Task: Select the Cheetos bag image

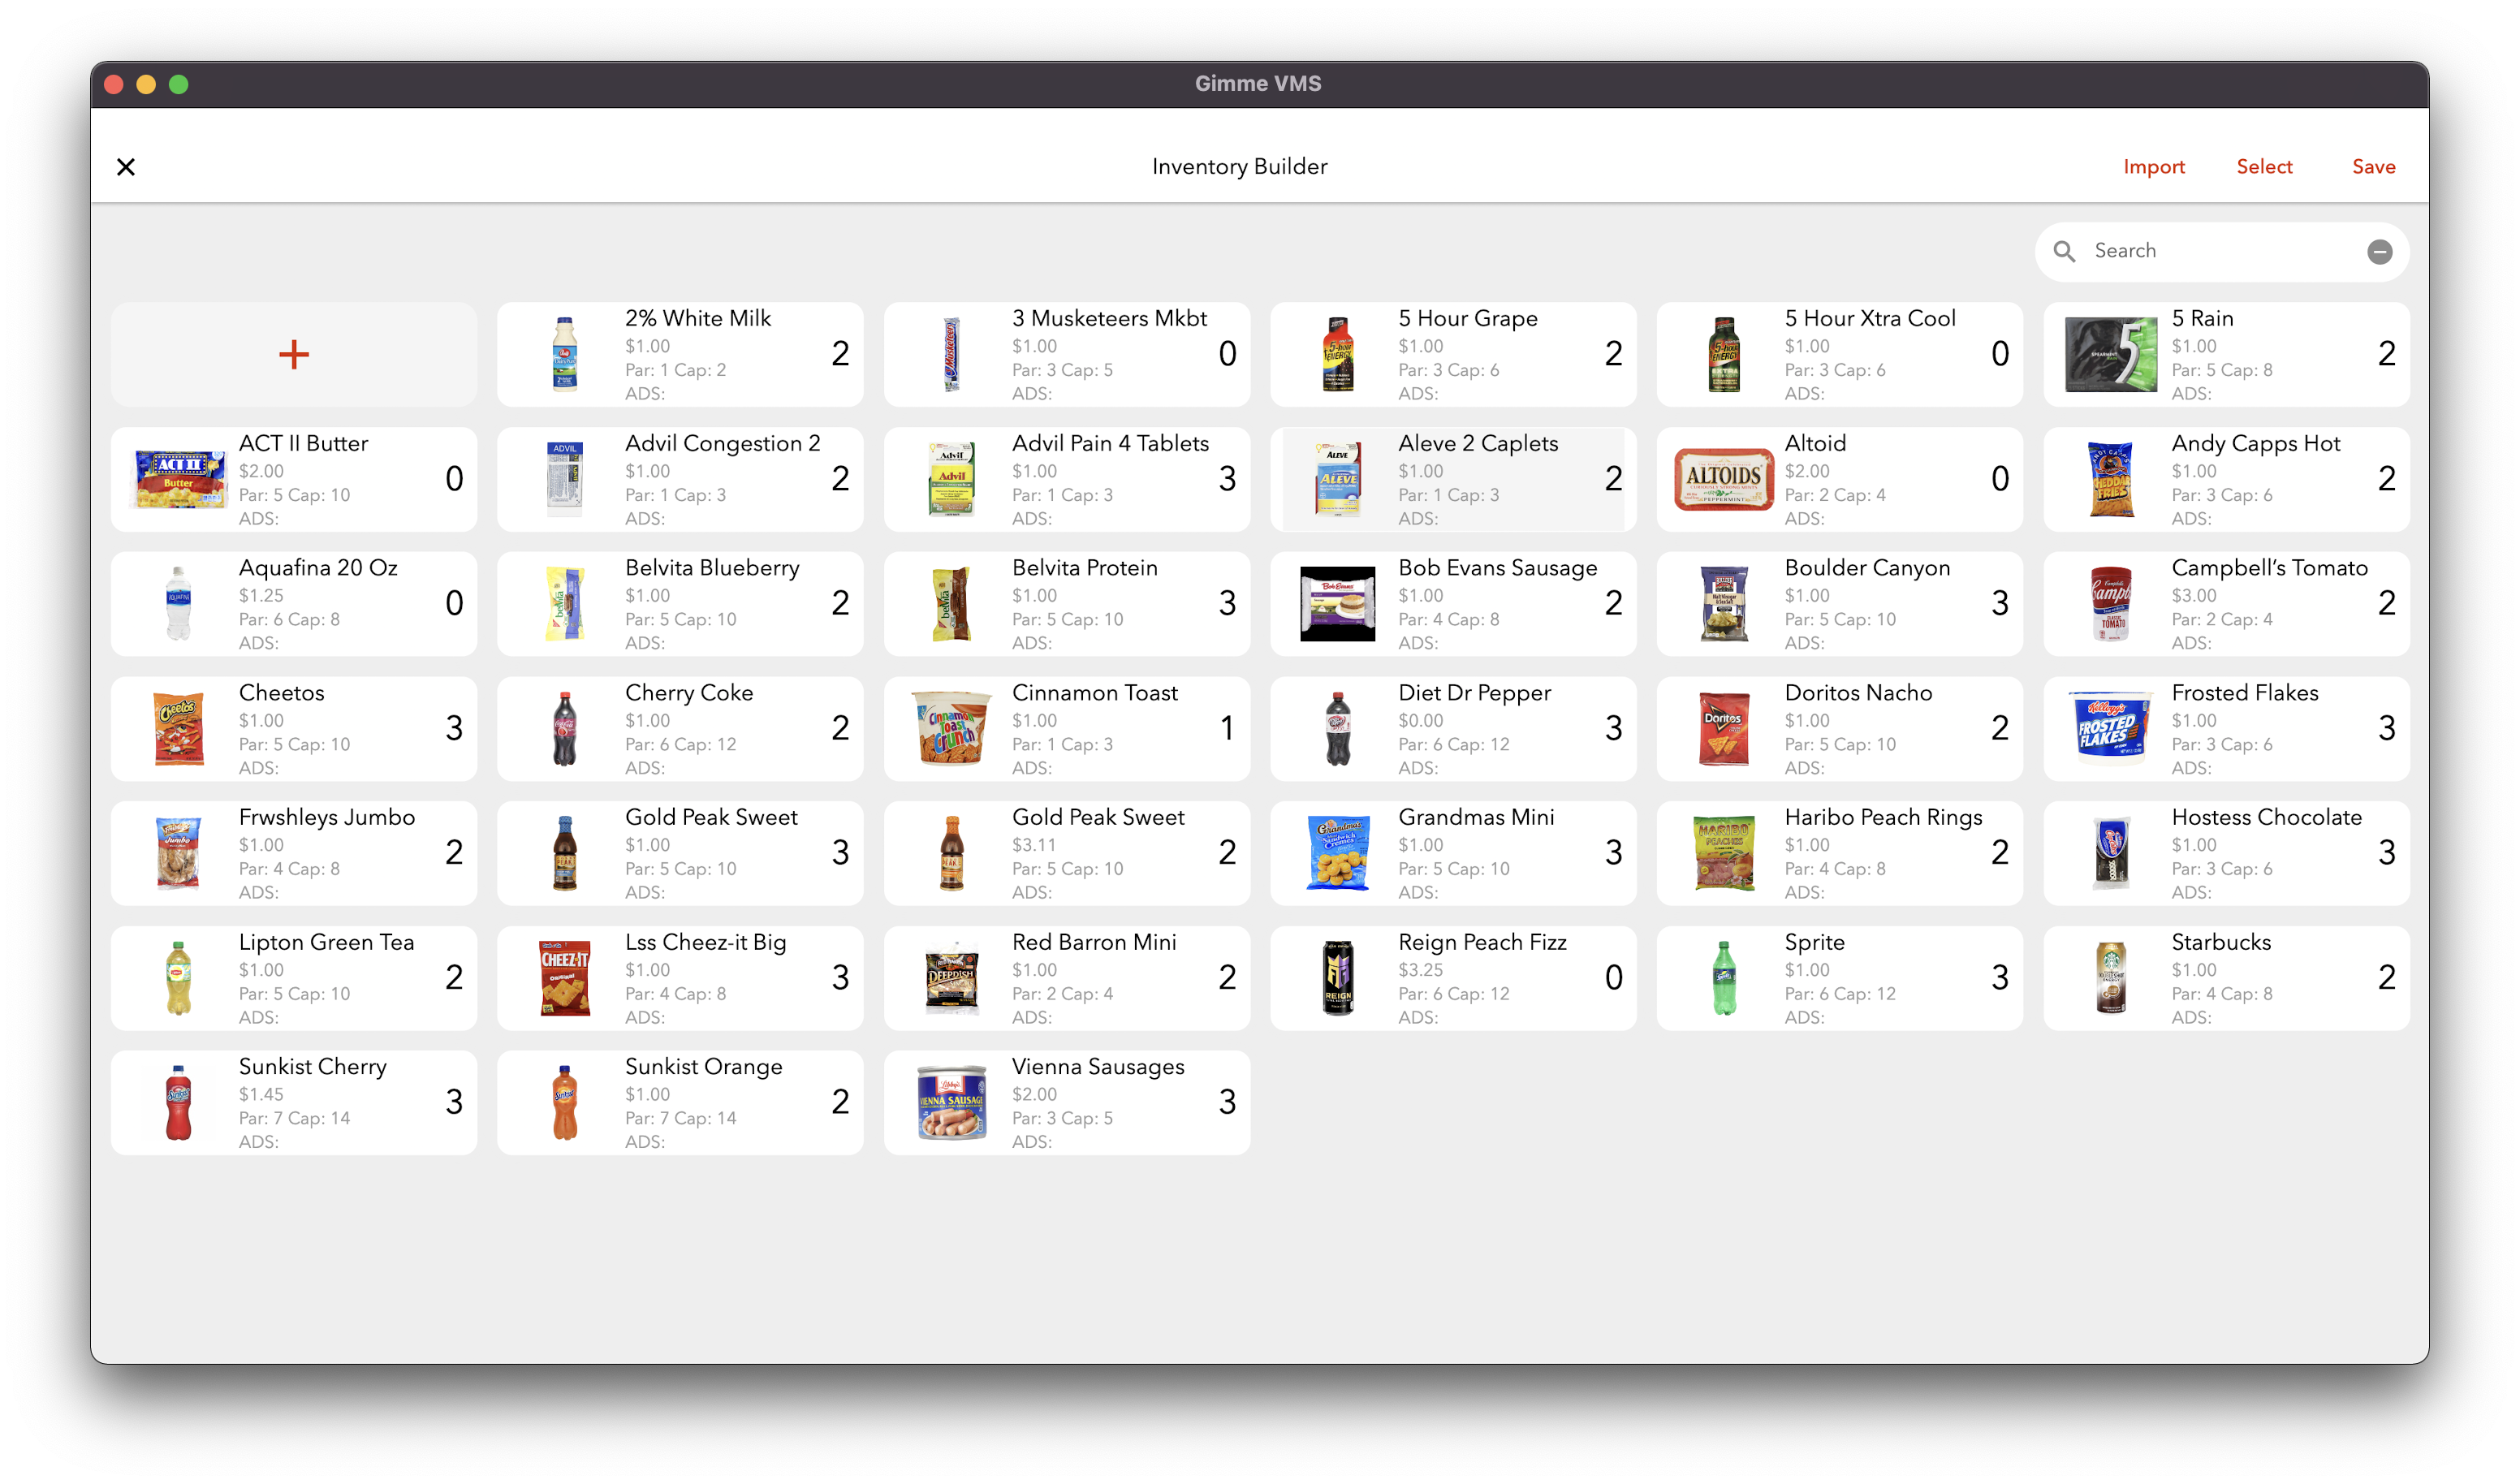Action: coord(179,728)
